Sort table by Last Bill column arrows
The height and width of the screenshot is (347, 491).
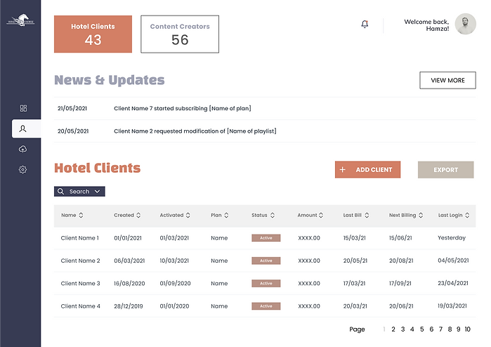click(367, 215)
